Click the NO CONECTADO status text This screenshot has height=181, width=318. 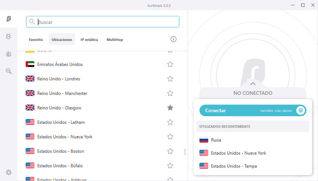pyautogui.click(x=253, y=93)
